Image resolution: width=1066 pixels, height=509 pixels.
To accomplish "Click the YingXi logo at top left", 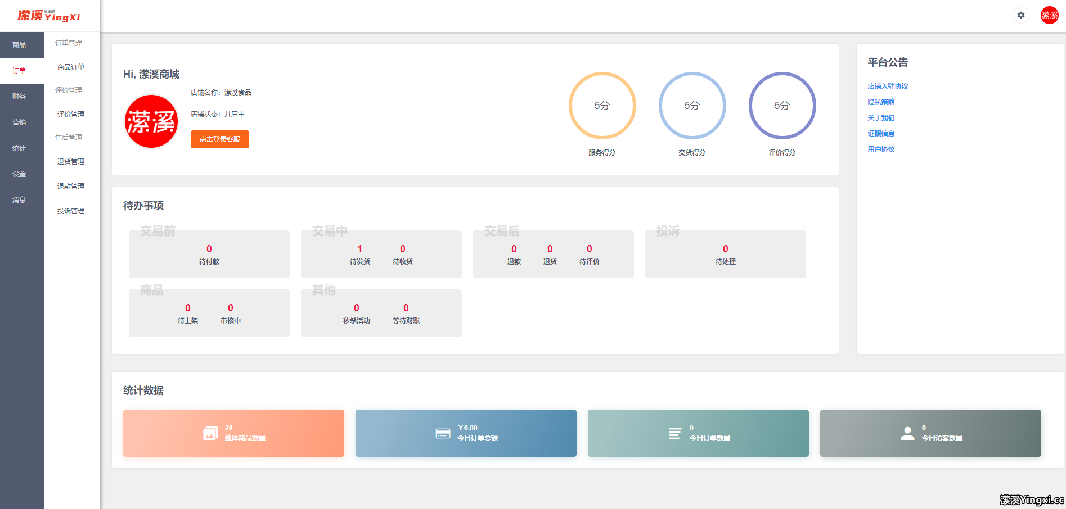I will 49,16.
